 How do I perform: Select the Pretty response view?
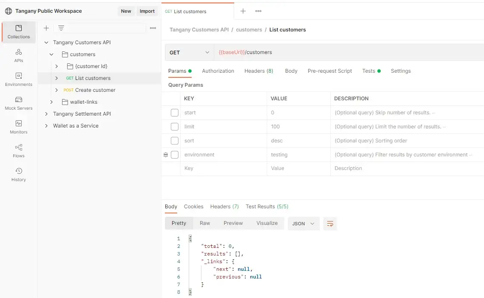[x=179, y=223]
